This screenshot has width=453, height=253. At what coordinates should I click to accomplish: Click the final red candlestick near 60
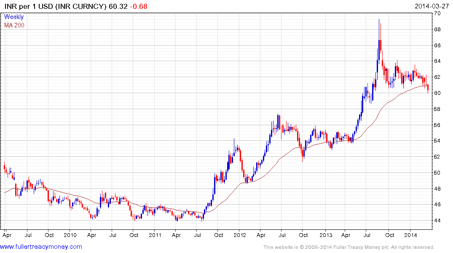click(x=428, y=89)
